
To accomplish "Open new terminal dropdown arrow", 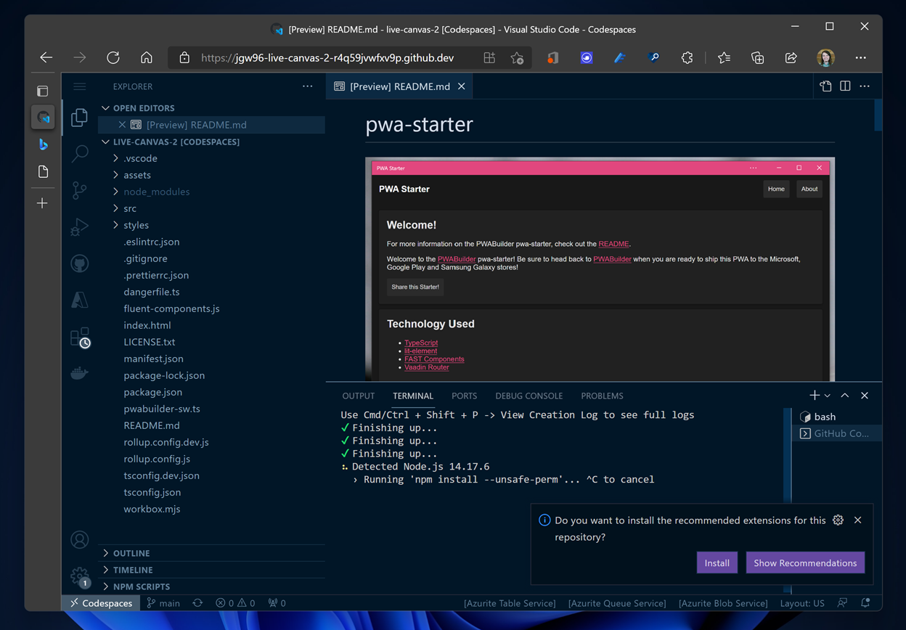I will tap(828, 396).
